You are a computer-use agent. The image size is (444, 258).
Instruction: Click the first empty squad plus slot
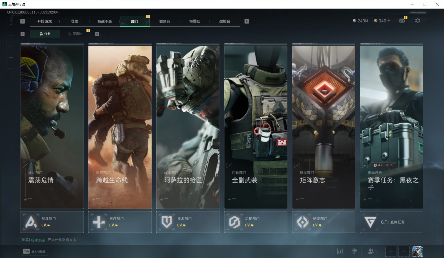coord(391,251)
